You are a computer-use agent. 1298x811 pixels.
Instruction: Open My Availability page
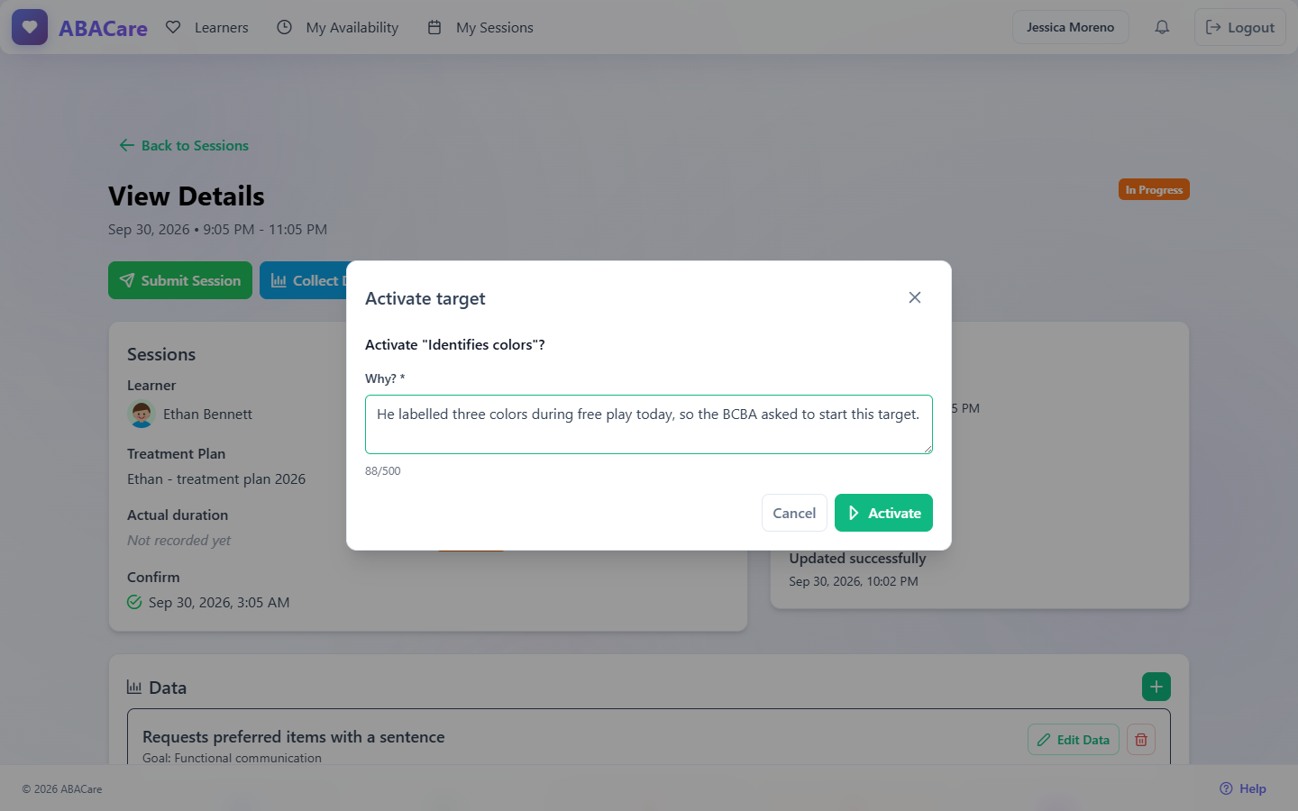pyautogui.click(x=337, y=27)
